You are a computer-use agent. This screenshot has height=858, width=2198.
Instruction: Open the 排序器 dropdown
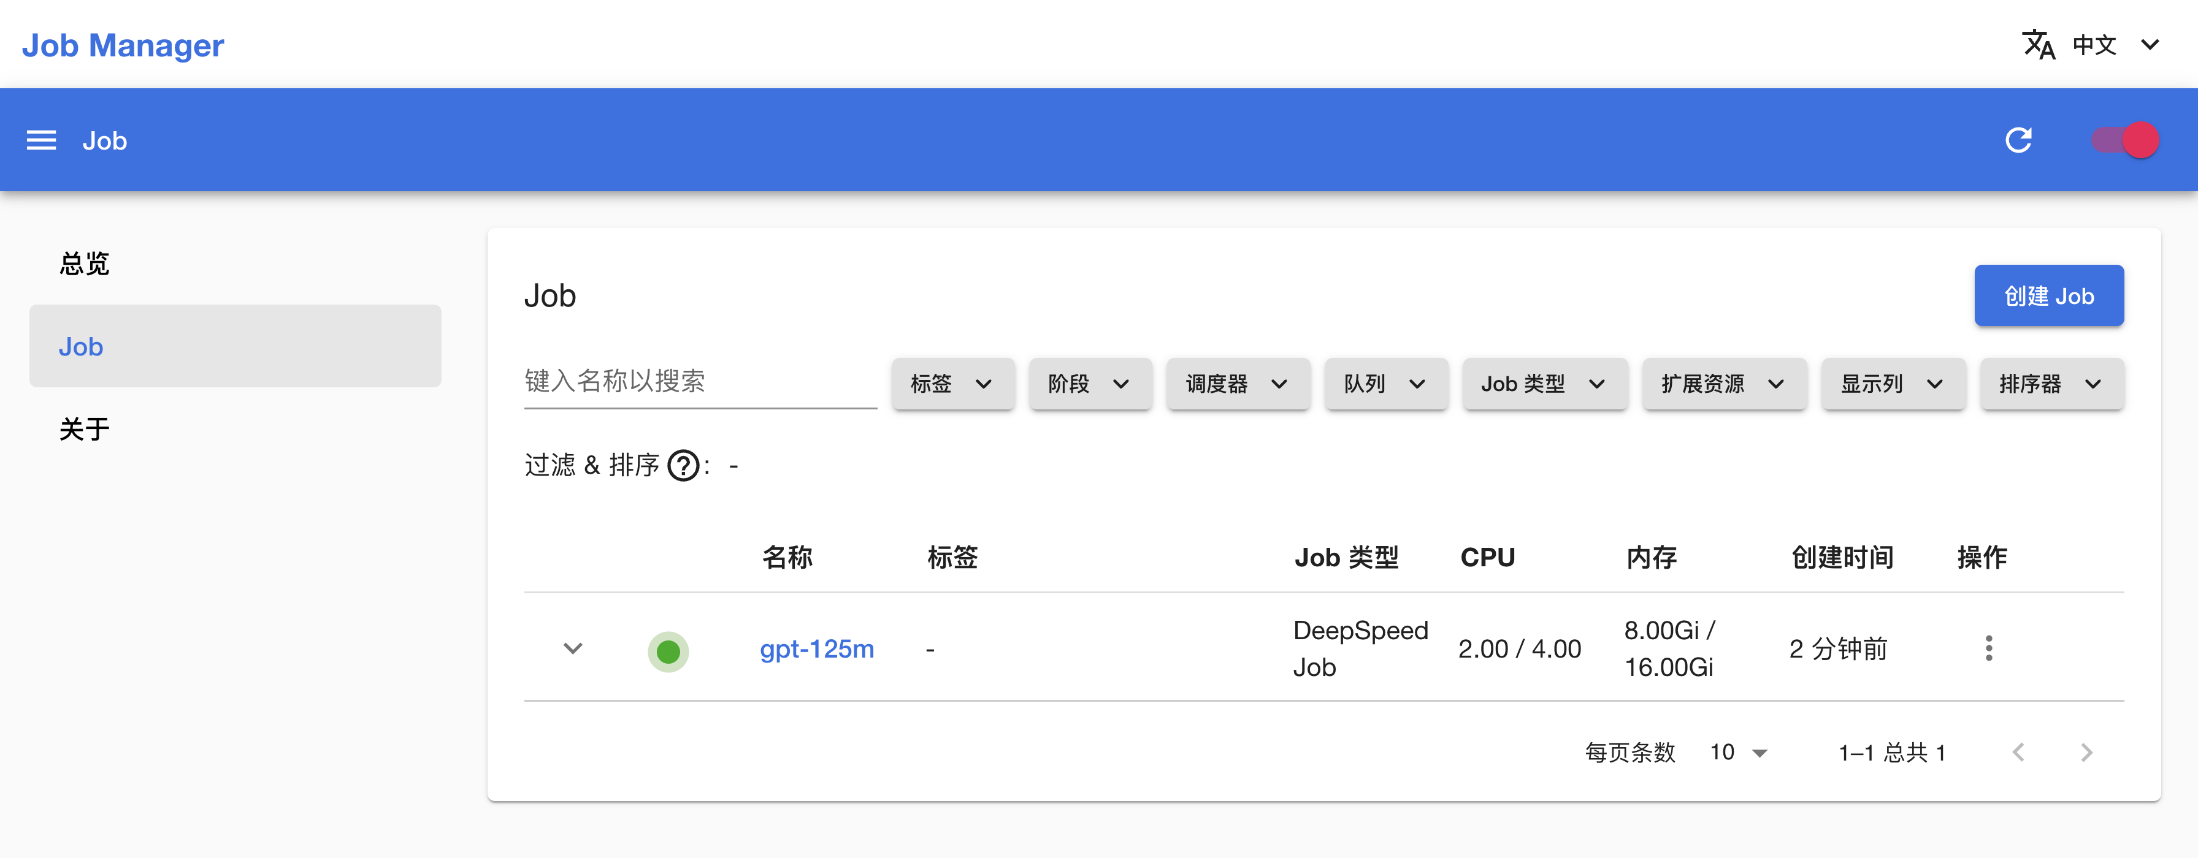coord(2052,384)
